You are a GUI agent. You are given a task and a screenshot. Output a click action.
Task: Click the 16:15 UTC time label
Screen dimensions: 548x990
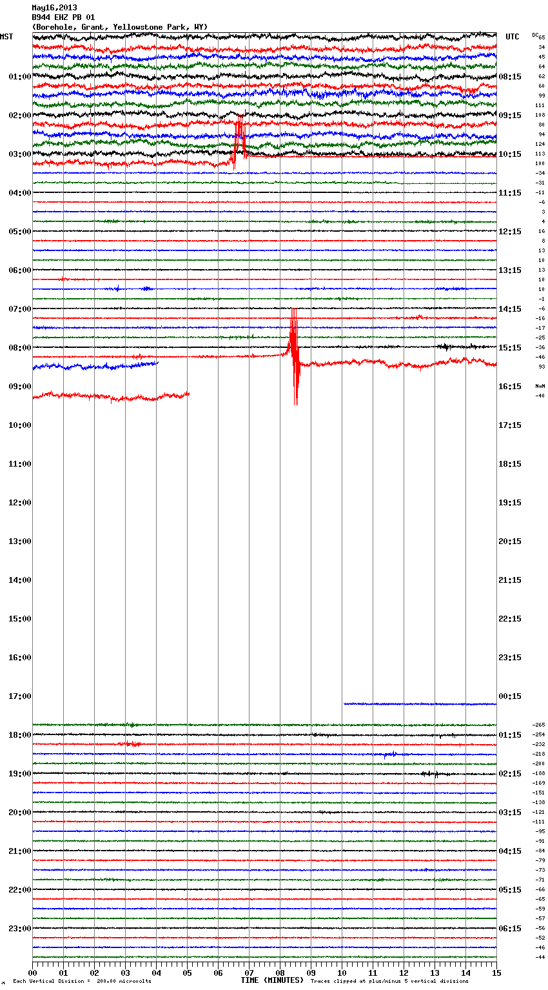point(510,387)
